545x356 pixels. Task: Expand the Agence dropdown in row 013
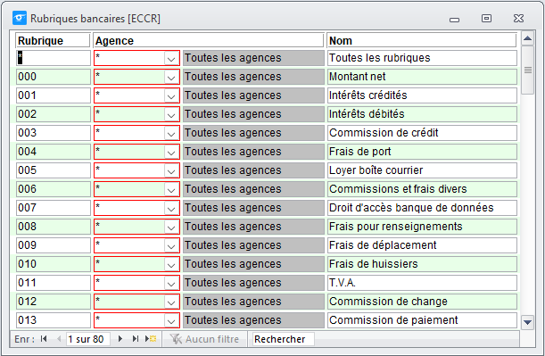[171, 320]
